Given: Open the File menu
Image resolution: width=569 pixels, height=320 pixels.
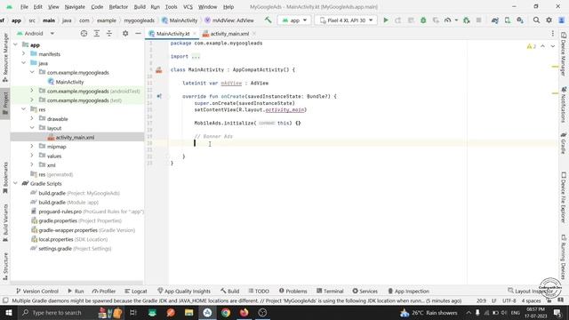Looking at the screenshot, I should [24, 7].
